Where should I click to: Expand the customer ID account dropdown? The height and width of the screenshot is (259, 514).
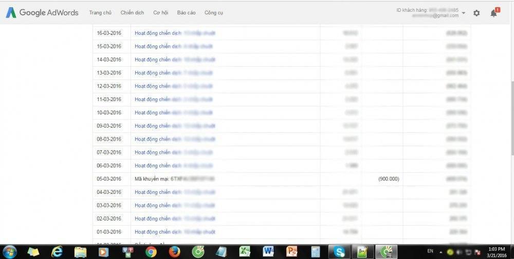click(x=464, y=13)
